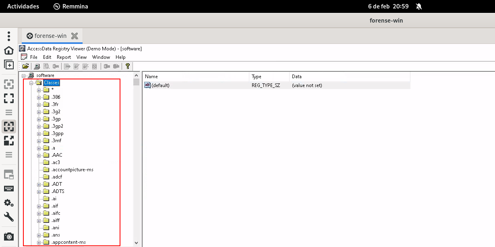The width and height of the screenshot is (495, 247).
Task: Toggle fullscreen mode icon in Remmina sidebar
Action: 9,98
